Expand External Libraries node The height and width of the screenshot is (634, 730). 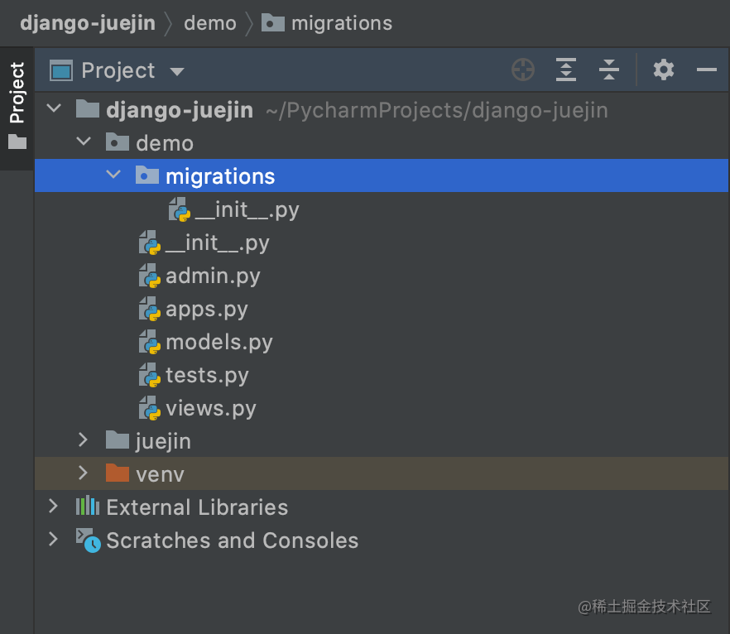tap(53, 506)
